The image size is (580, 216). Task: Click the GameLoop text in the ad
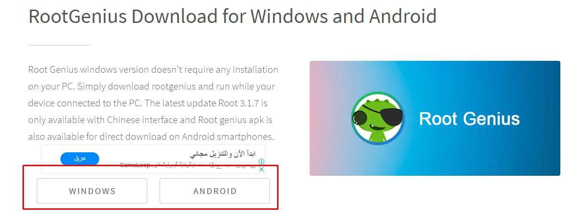[135, 165]
